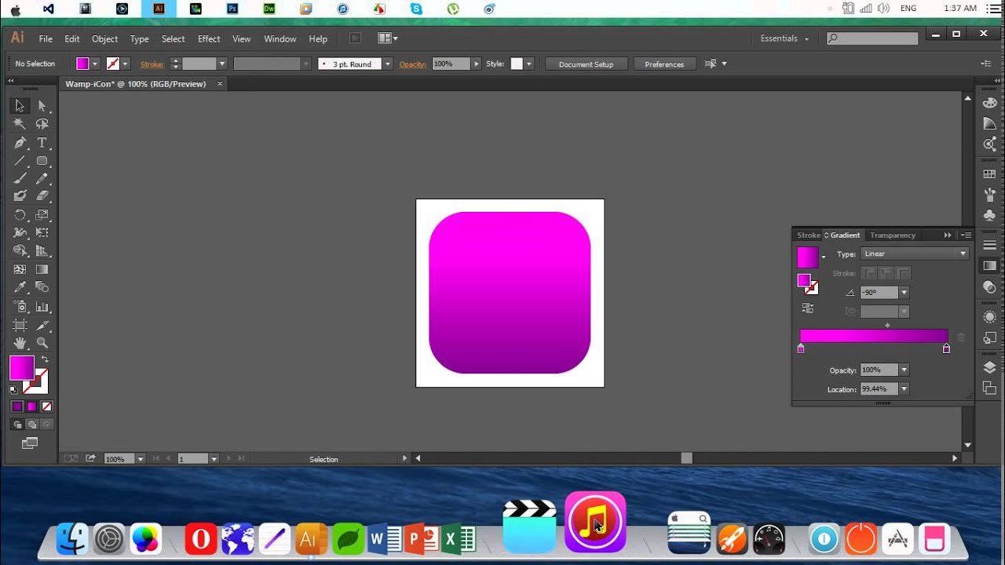Open the Preferences dialog
The width and height of the screenshot is (1005, 565).
663,64
